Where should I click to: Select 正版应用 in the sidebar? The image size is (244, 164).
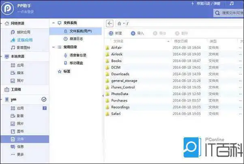(x=25, y=40)
